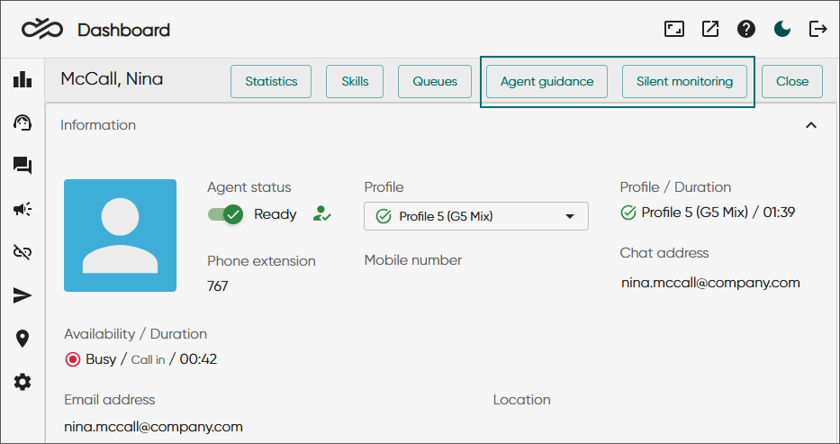Click the logout icon in header

click(818, 29)
